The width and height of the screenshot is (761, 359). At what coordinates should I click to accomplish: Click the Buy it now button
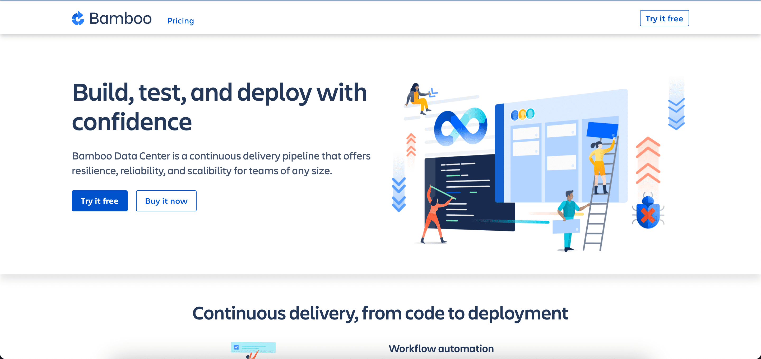coord(166,201)
